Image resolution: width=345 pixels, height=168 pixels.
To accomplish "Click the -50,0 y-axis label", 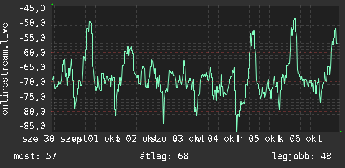I will 32,23.
